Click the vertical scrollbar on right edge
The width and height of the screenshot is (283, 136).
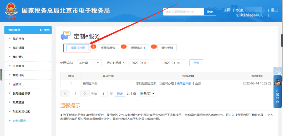[x=282, y=41]
